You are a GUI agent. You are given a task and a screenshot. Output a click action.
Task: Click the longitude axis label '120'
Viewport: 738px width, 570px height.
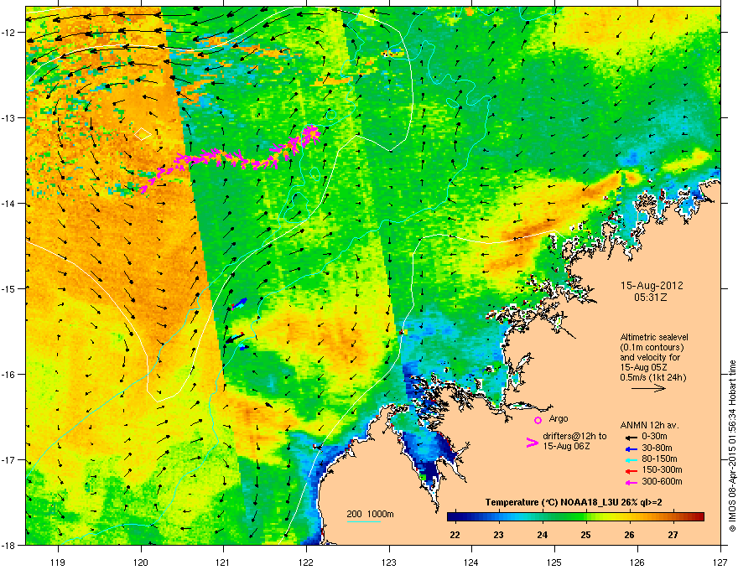(x=141, y=562)
